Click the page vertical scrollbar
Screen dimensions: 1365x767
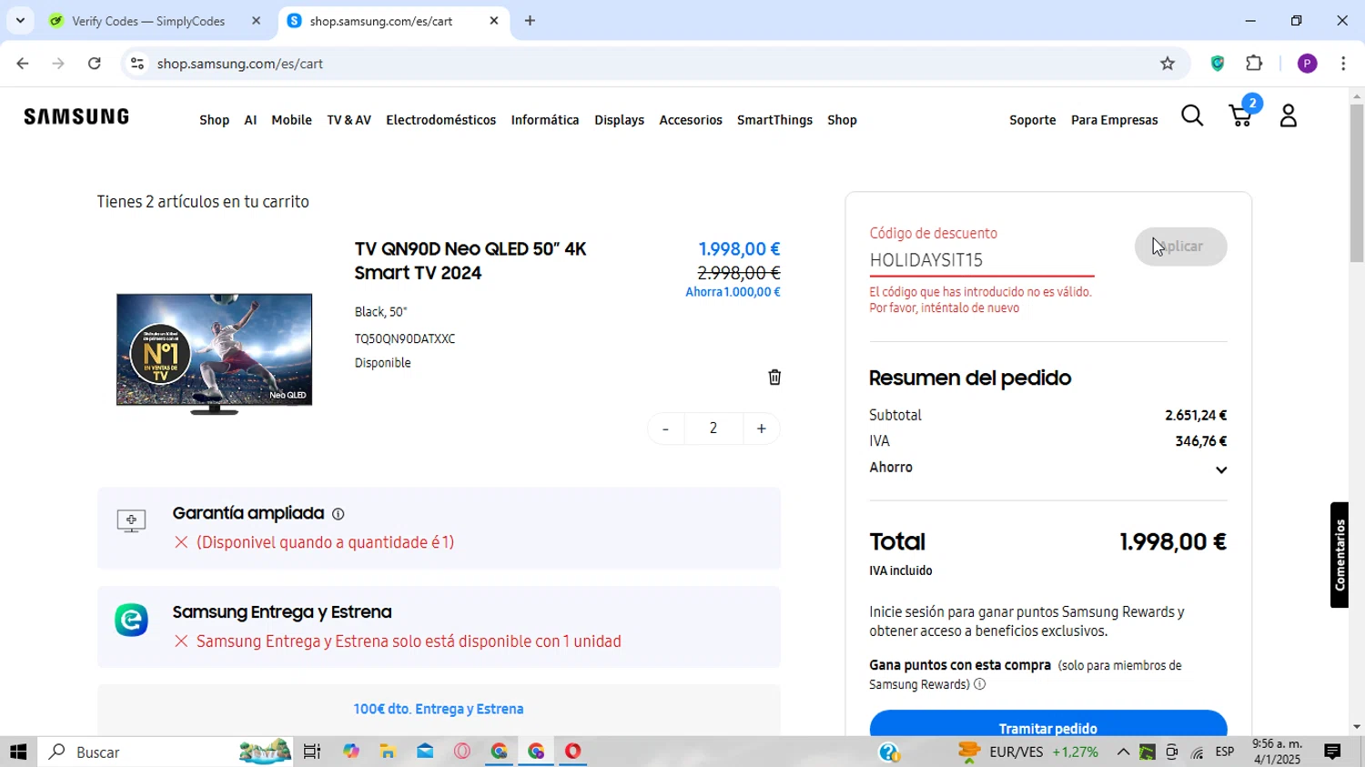[x=1357, y=182]
